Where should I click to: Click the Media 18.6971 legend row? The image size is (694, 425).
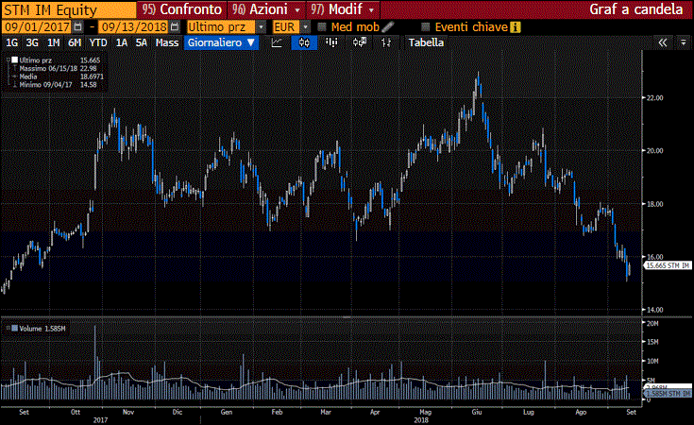pyautogui.click(x=58, y=76)
